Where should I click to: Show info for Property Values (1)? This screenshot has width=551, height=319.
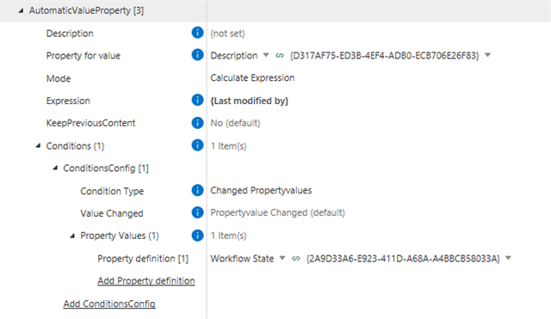tap(197, 235)
